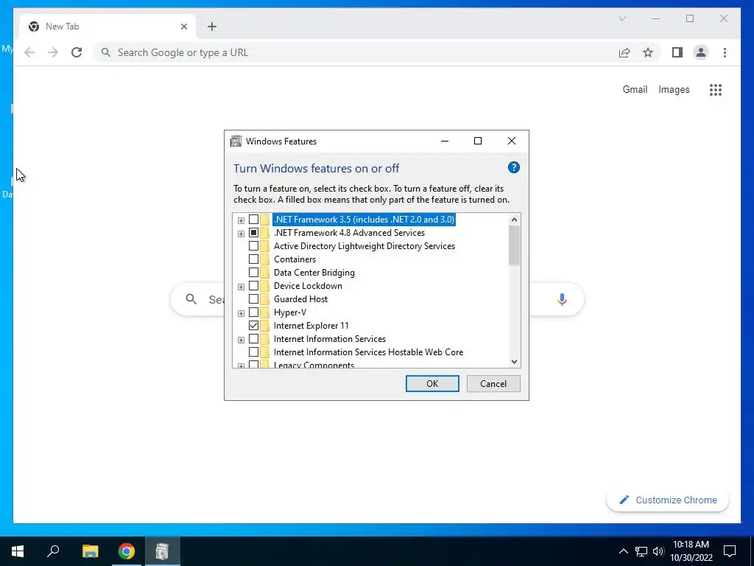Screen dimensions: 754x566
Task: Bookmark this tab with the star icon
Action: pyautogui.click(x=648, y=52)
